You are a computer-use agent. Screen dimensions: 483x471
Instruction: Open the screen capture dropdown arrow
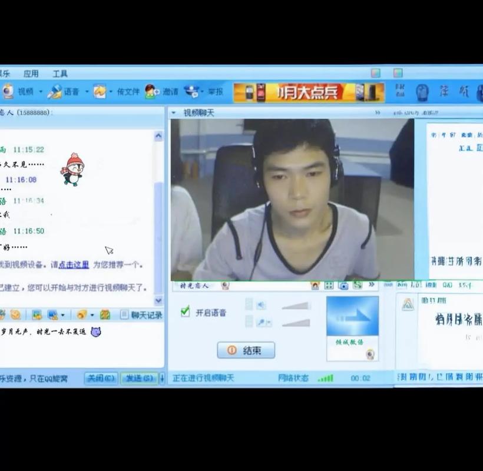(x=63, y=315)
